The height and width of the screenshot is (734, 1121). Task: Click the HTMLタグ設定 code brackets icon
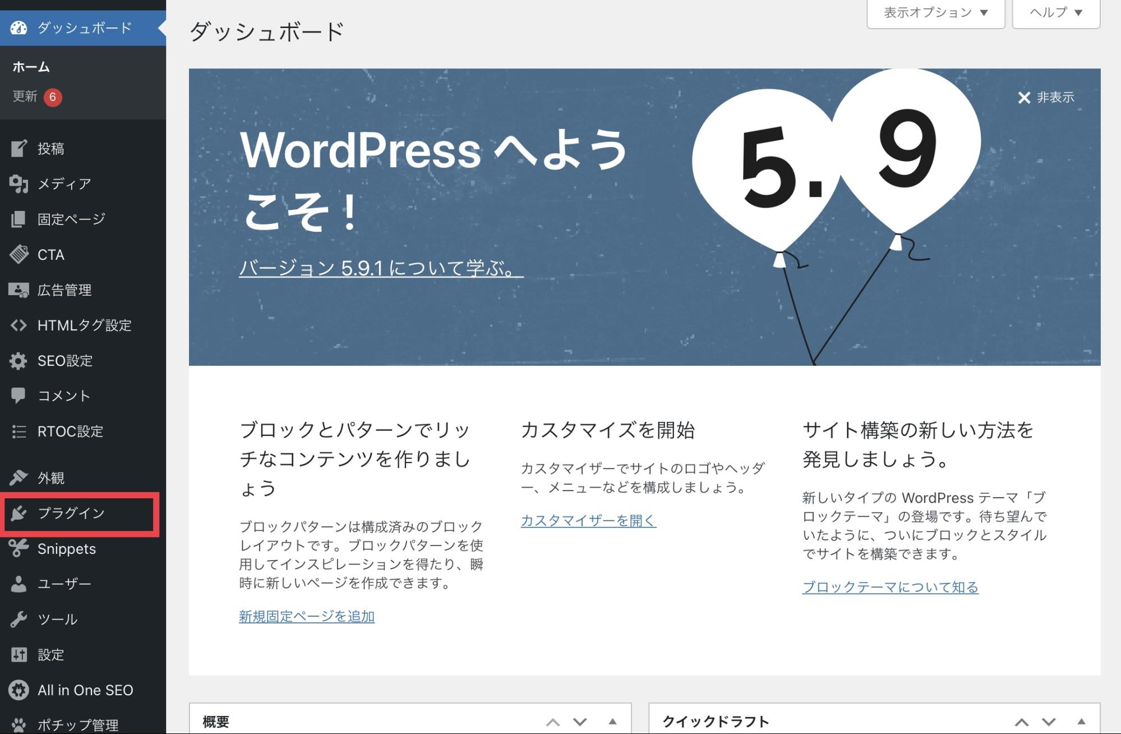pos(19,325)
